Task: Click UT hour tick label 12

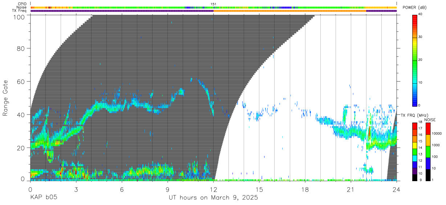Action: coord(214,189)
